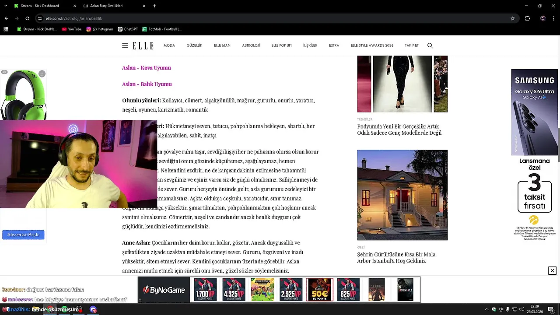This screenshot has height=315, width=560.
Task: Open the GÜZELLİK menu item
Action: [194, 45]
